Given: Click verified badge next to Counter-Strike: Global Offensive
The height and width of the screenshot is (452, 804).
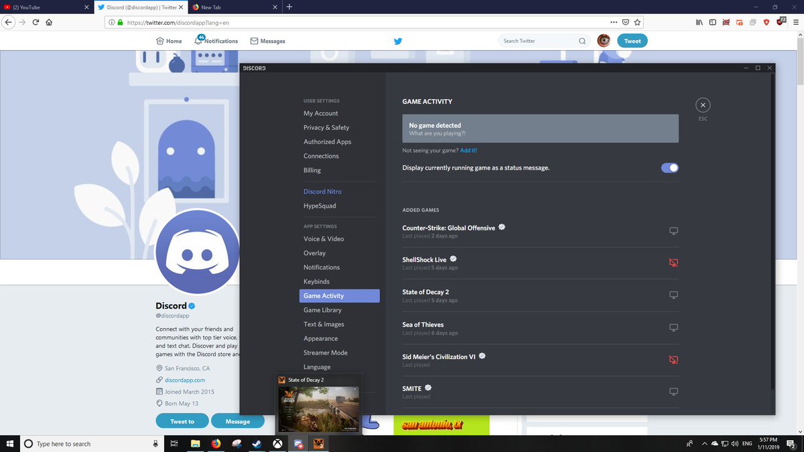Looking at the screenshot, I should point(502,228).
